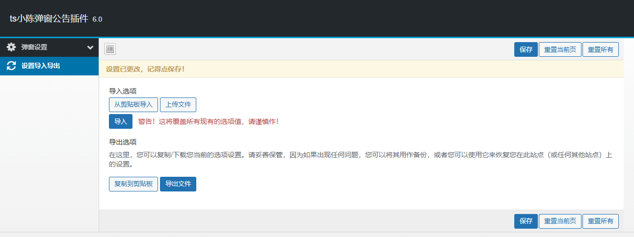Viewport: 634px width, 237px height.
Task: Expand the 弹窗设置 chevron arrow
Action: [90, 47]
